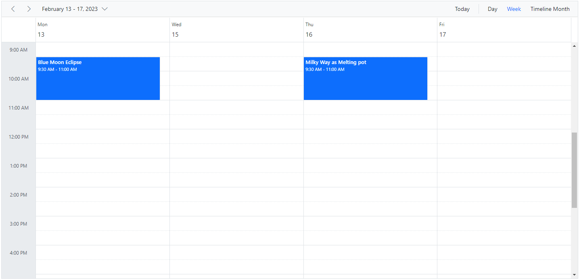Viewport: 579px width, 280px height.
Task: Click the 2:00 PM time label
Action: coord(19,195)
